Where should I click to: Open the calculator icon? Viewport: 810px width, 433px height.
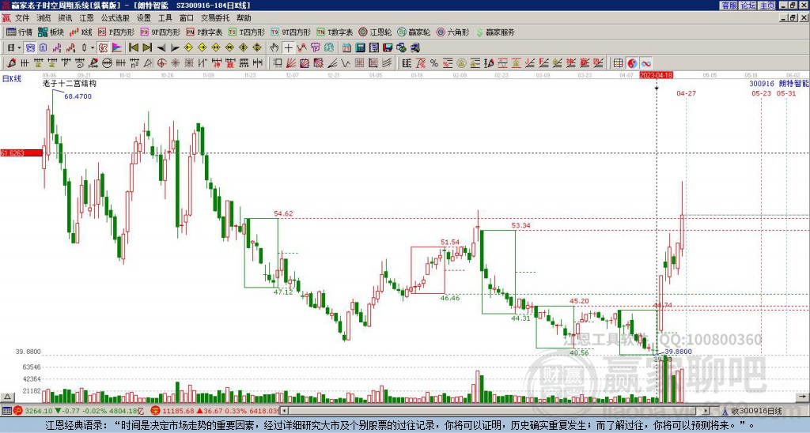click(360, 47)
